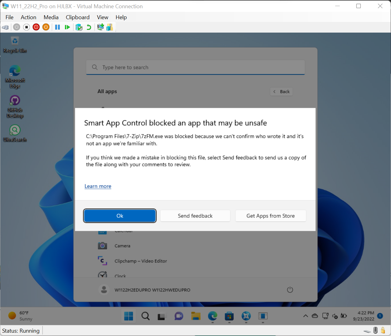
Task: Open Microsoft Store from the taskbar
Action: [229, 316]
